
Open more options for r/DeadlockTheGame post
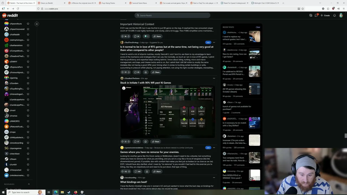(x=214, y=78)
